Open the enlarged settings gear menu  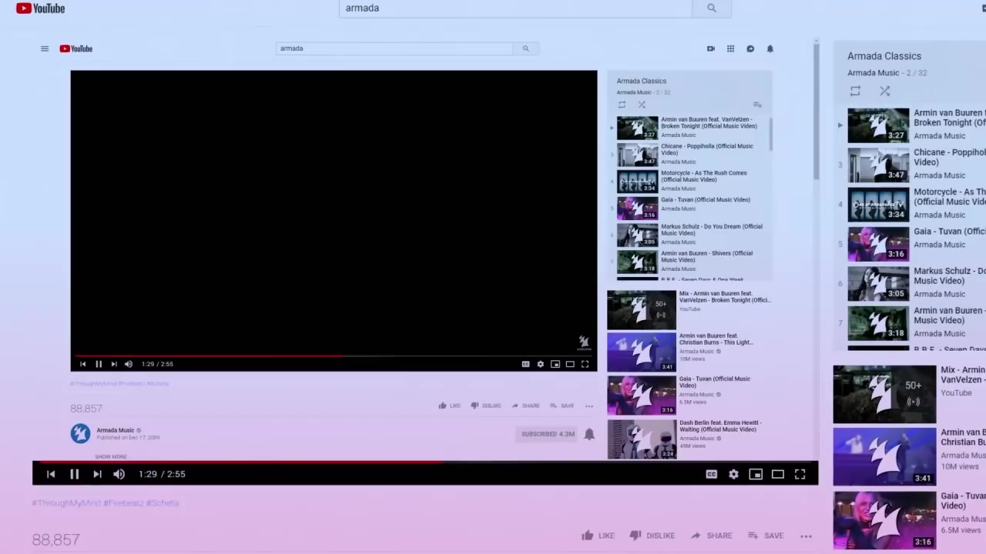point(733,474)
